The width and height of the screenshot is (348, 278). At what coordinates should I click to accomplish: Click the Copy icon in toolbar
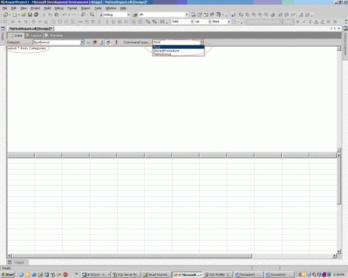coord(50,15)
